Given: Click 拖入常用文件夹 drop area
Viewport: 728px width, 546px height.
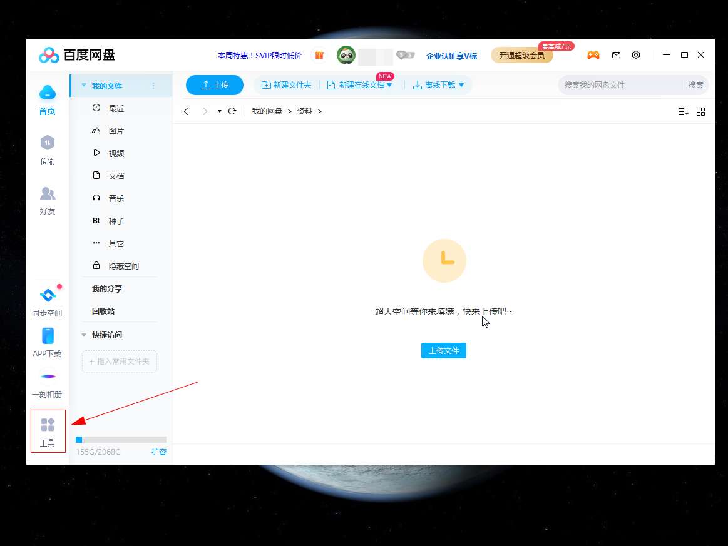Looking at the screenshot, I should tap(120, 361).
